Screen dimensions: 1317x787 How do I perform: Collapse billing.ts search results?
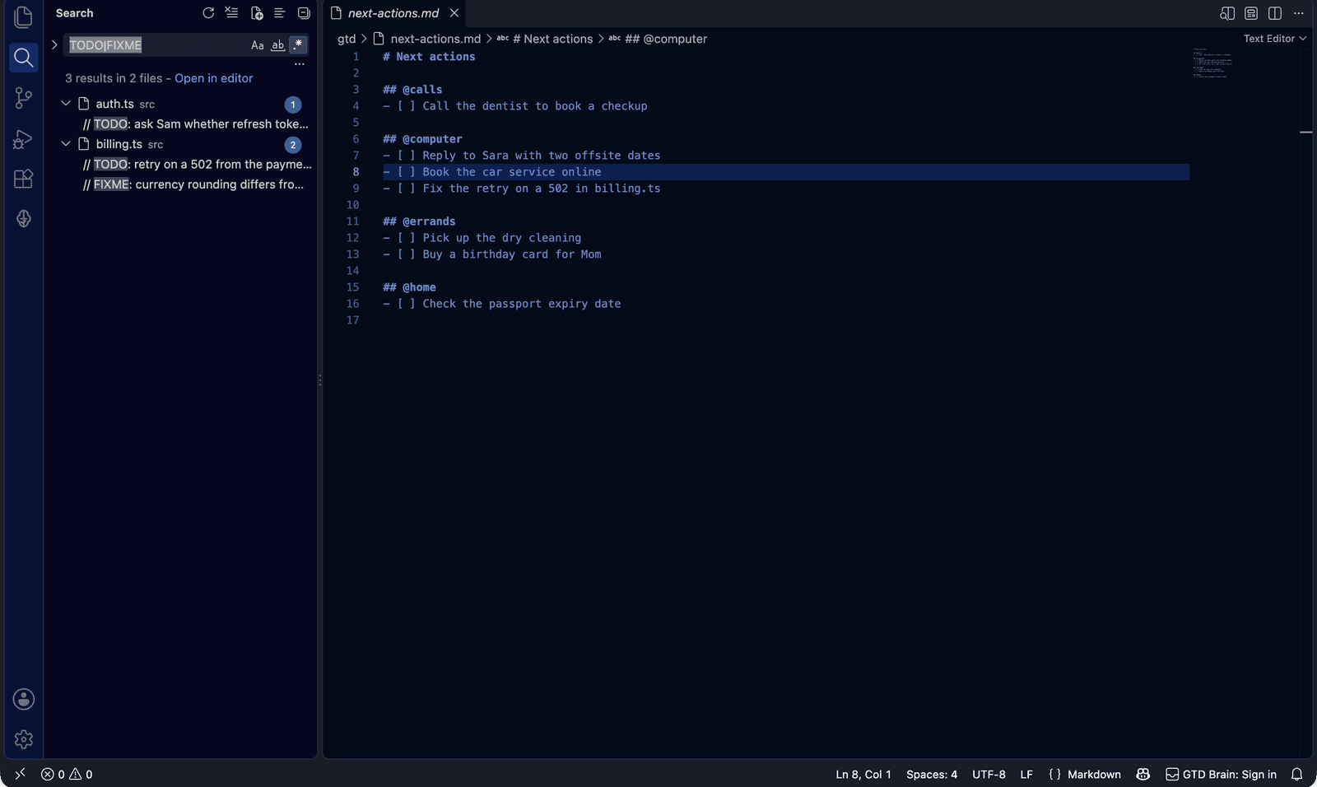(66, 144)
